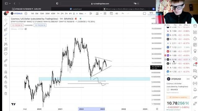Hide all drawings with eye icon
The image size is (198, 111).
(x=6, y=86)
